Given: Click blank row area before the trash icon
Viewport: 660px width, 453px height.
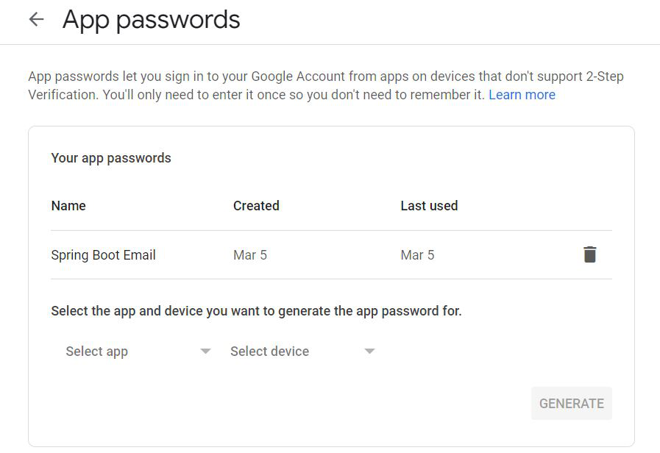Looking at the screenshot, I should click(505, 255).
